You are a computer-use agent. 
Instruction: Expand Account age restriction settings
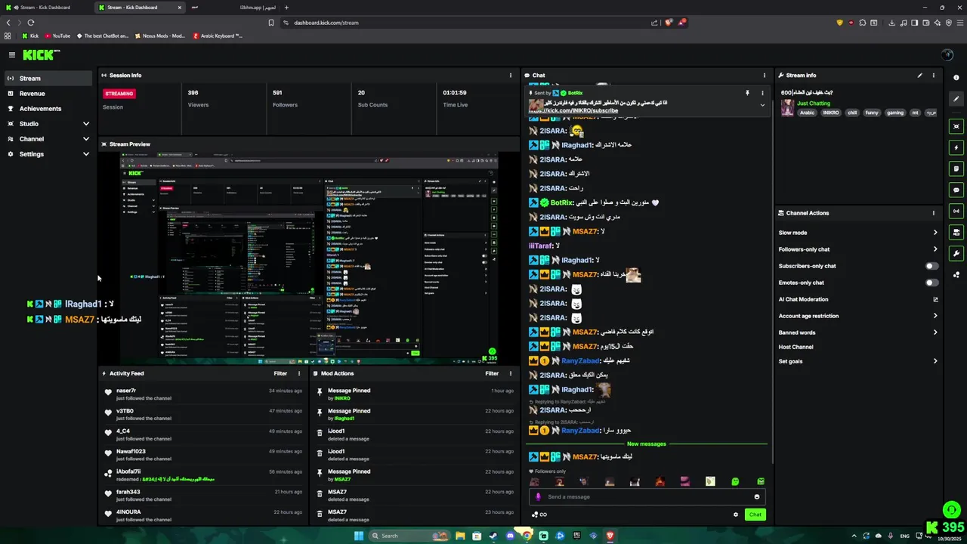pos(935,316)
